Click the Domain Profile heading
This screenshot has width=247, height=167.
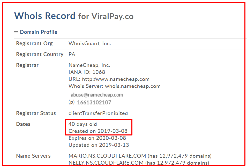click(39, 32)
